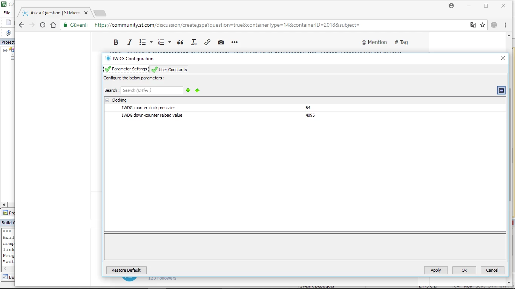Select the Parameter Settings tab
Screen dimensions: 515x289
(x=126, y=69)
